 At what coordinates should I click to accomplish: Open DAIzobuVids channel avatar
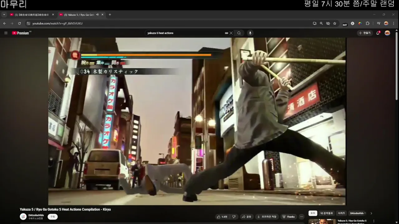[x=23, y=217]
